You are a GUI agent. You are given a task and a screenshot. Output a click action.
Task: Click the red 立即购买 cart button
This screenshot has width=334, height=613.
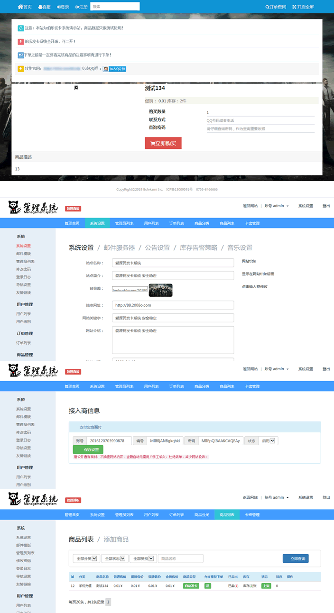[x=163, y=143]
